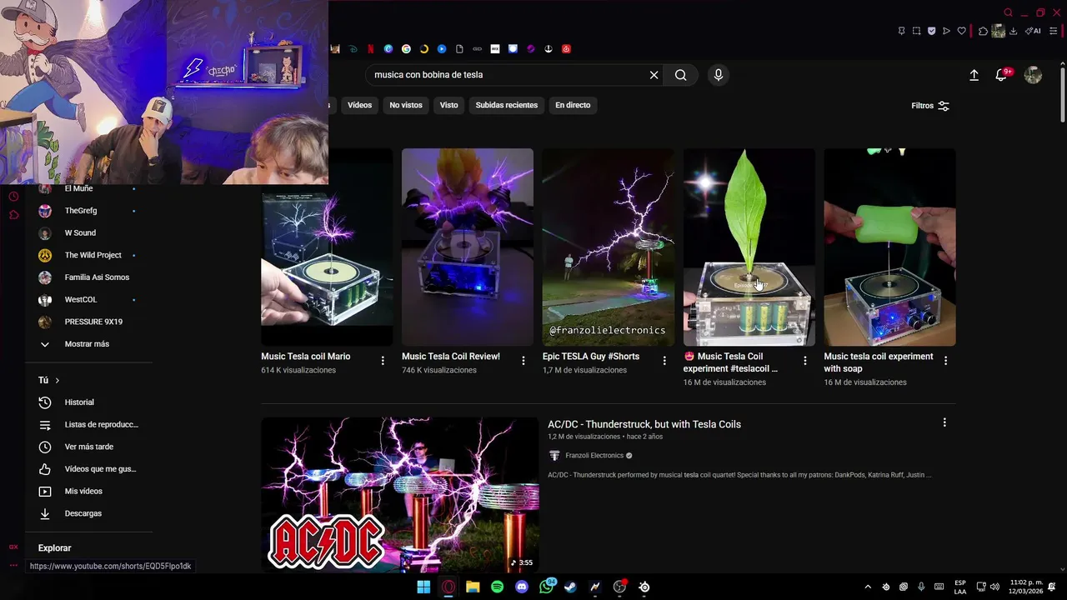
Task: Open Steam from the taskbar
Action: pos(570,587)
